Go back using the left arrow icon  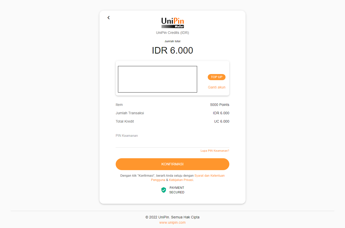click(x=109, y=18)
